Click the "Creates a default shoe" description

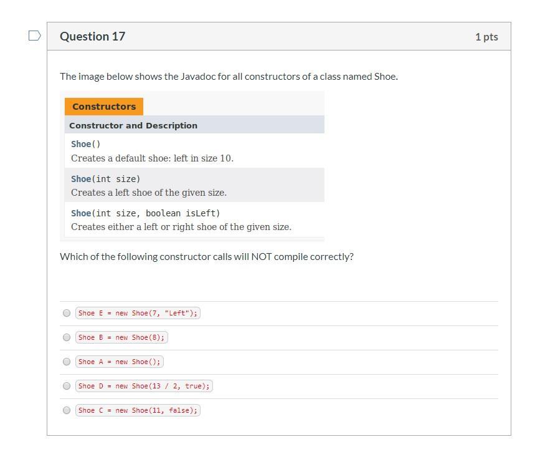coord(153,158)
